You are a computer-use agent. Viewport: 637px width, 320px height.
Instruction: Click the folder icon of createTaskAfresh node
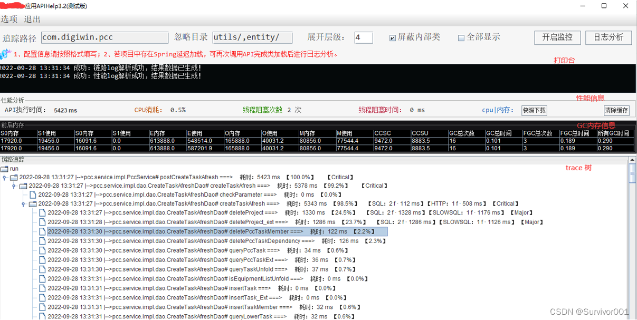pos(33,203)
